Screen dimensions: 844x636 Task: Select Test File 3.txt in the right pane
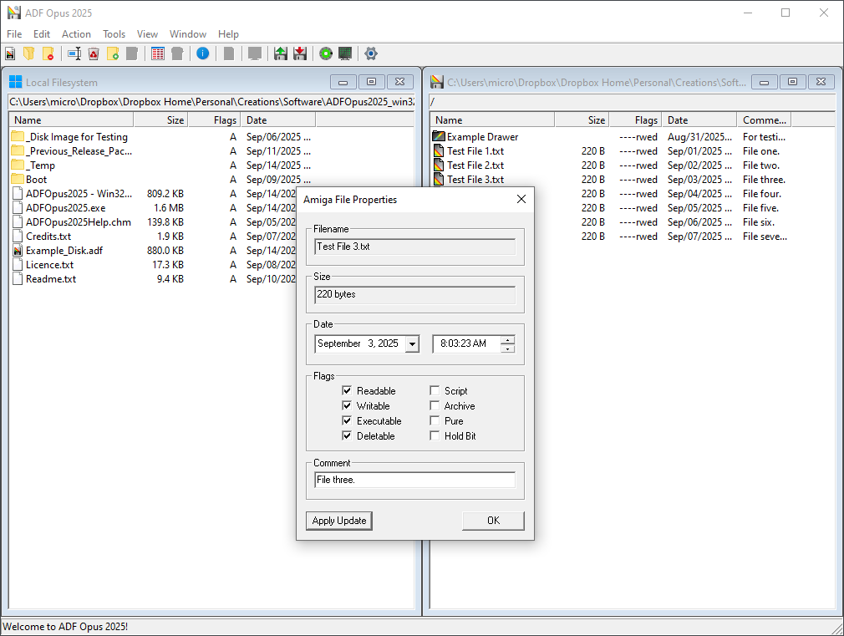pos(475,180)
